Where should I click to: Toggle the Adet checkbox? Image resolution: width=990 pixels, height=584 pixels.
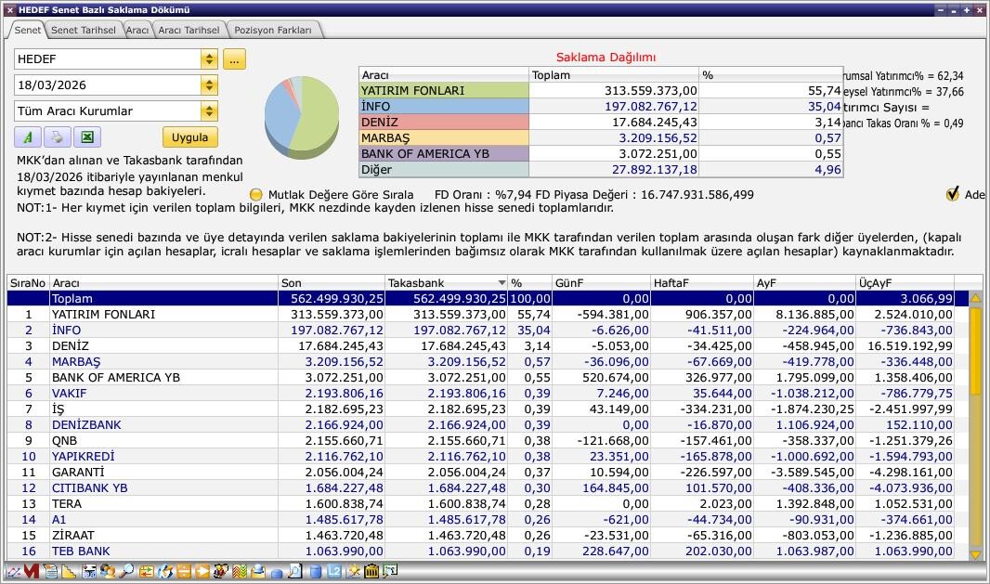pyautogui.click(x=952, y=194)
